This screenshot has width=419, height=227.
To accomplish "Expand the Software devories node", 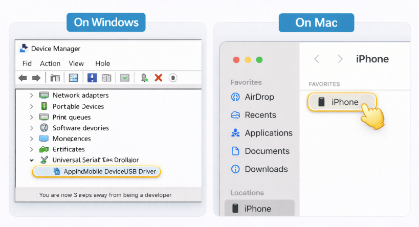I will coord(32,128).
